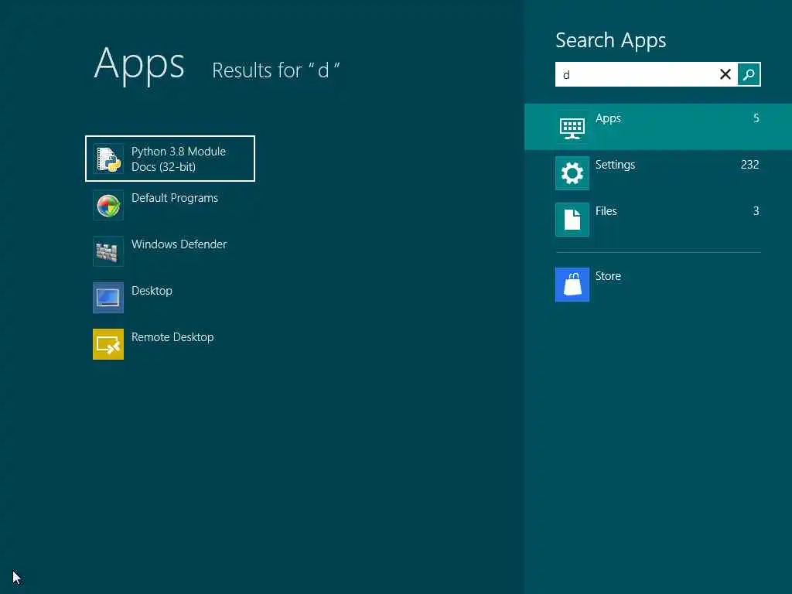792x594 pixels.
Task: Filter the search by the Apps label
Action: [608, 118]
